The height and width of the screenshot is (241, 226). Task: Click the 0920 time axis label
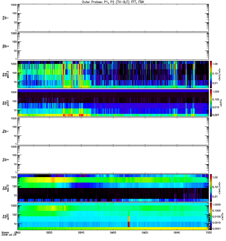[145, 233]
